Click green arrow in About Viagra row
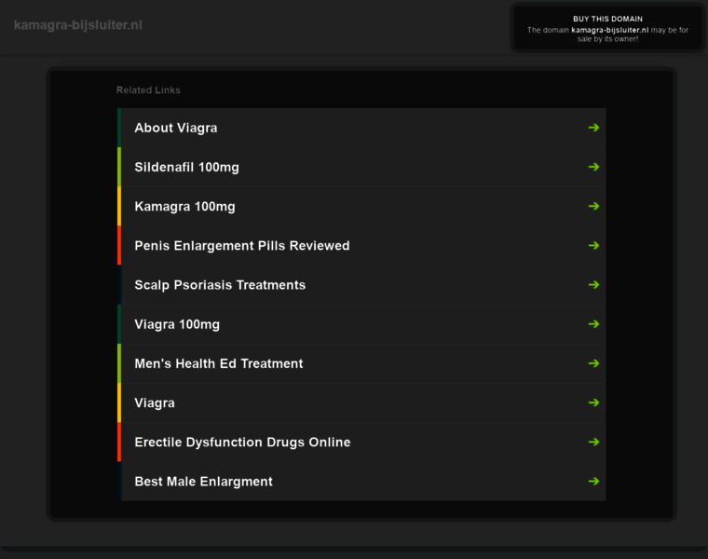The width and height of the screenshot is (708, 559). [593, 128]
